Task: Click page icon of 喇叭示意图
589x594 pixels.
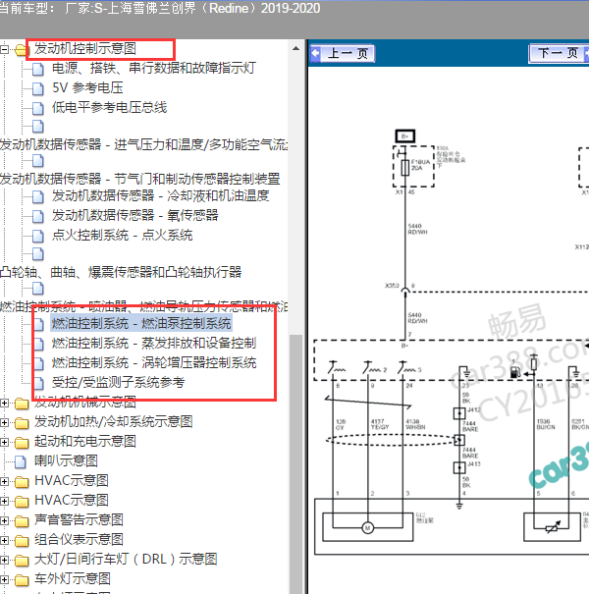Action: coord(20,461)
